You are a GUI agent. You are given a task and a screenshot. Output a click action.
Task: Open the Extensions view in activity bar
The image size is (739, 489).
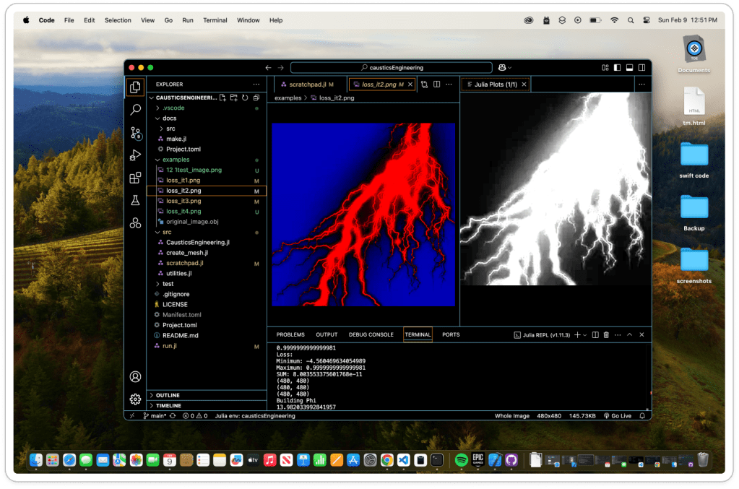(x=135, y=178)
